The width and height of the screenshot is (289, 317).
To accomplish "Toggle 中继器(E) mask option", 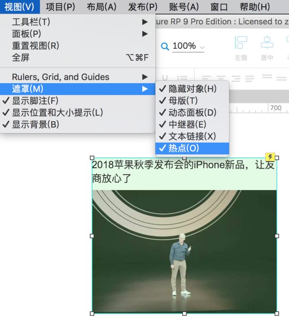I will point(192,125).
